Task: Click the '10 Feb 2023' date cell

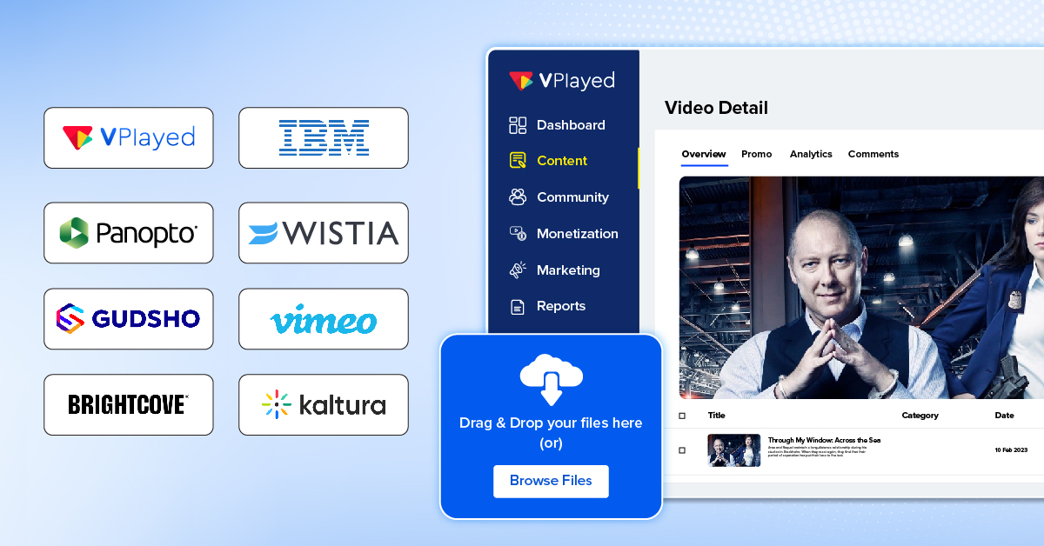Action: pos(1011,450)
